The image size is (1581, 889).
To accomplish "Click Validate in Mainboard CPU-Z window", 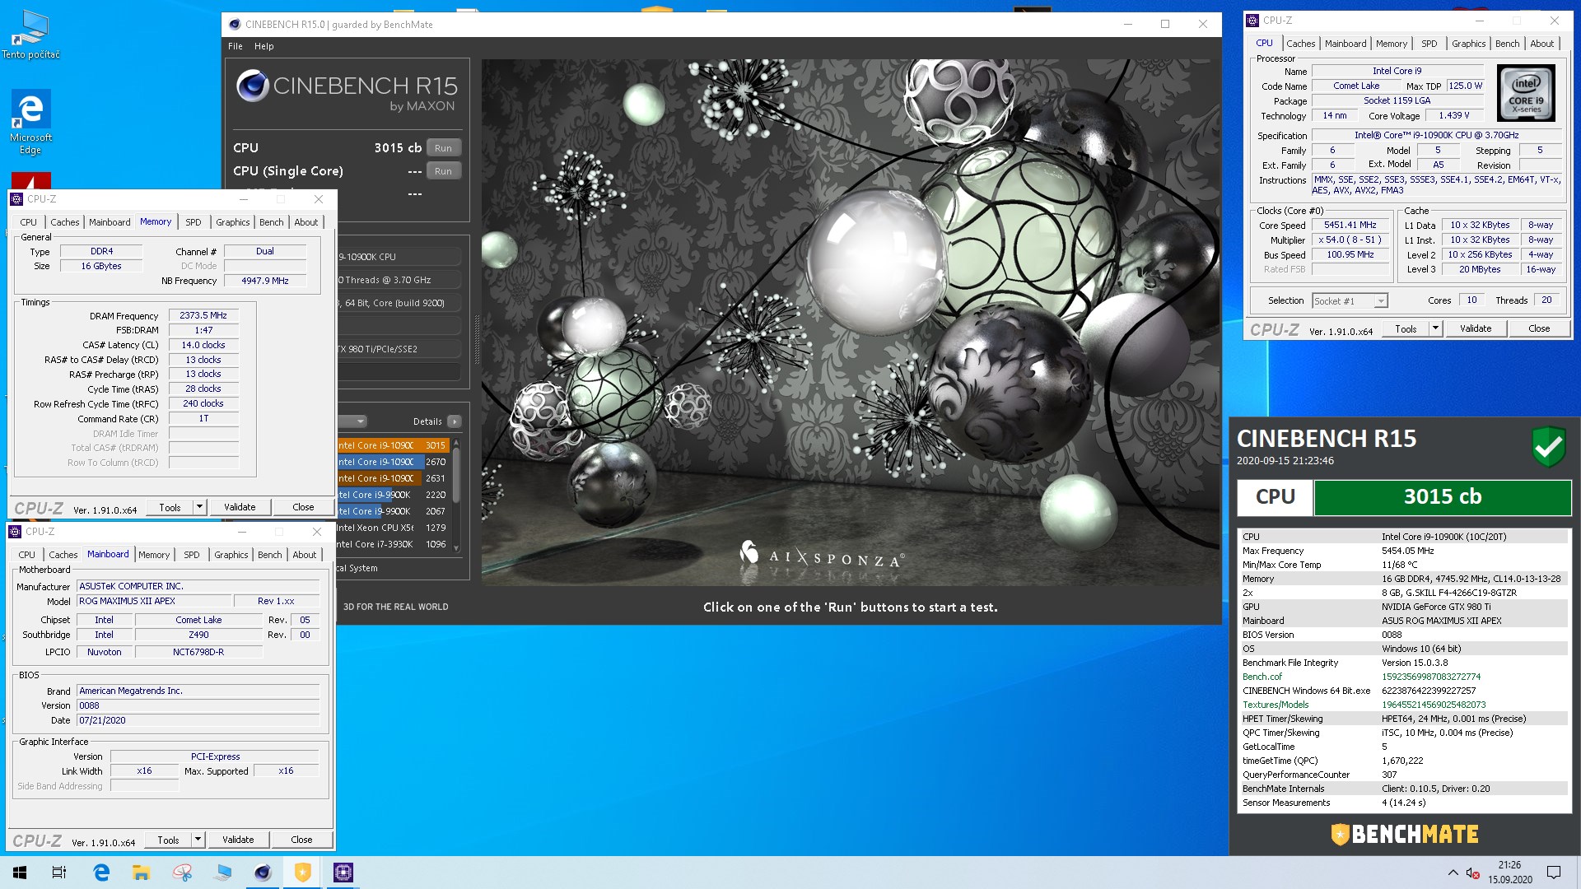I will point(237,840).
